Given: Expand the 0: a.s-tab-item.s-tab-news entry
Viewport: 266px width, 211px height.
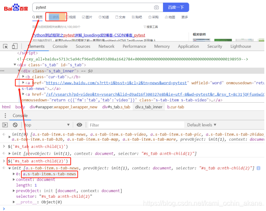Looking at the screenshot, I should point(14,174).
